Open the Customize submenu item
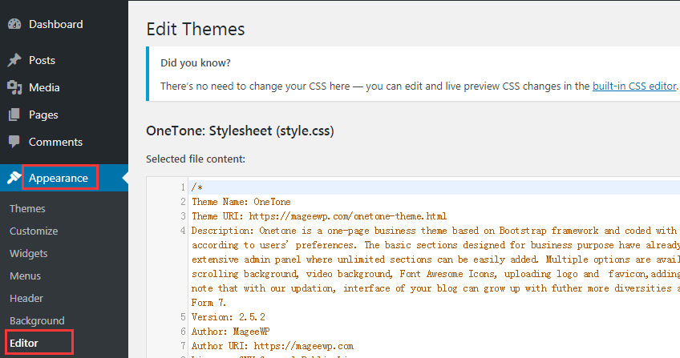Screen dimensions: 680x358 point(34,231)
